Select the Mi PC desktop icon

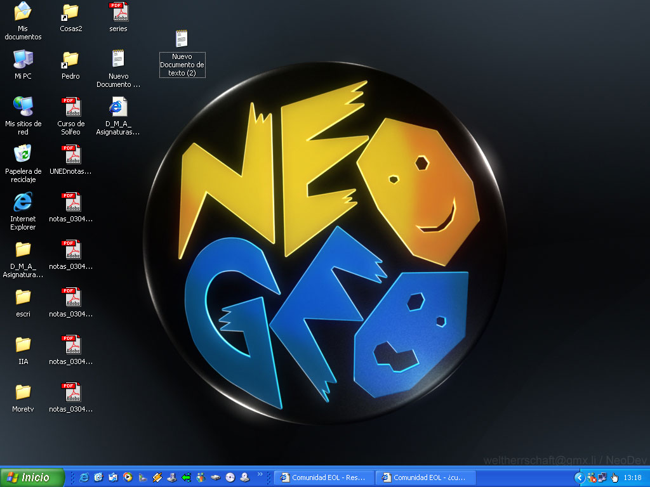[x=23, y=59]
